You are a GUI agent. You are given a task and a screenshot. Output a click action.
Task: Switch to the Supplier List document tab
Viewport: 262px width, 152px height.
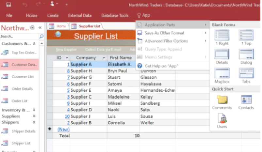(x=86, y=26)
